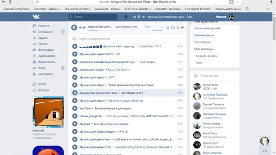This screenshot has width=276, height=155.
Task: Open Документы in left sidebar
Action: pyautogui.click(x=46, y=74)
